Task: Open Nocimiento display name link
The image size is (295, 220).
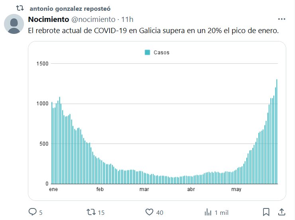Action: [x=48, y=19]
